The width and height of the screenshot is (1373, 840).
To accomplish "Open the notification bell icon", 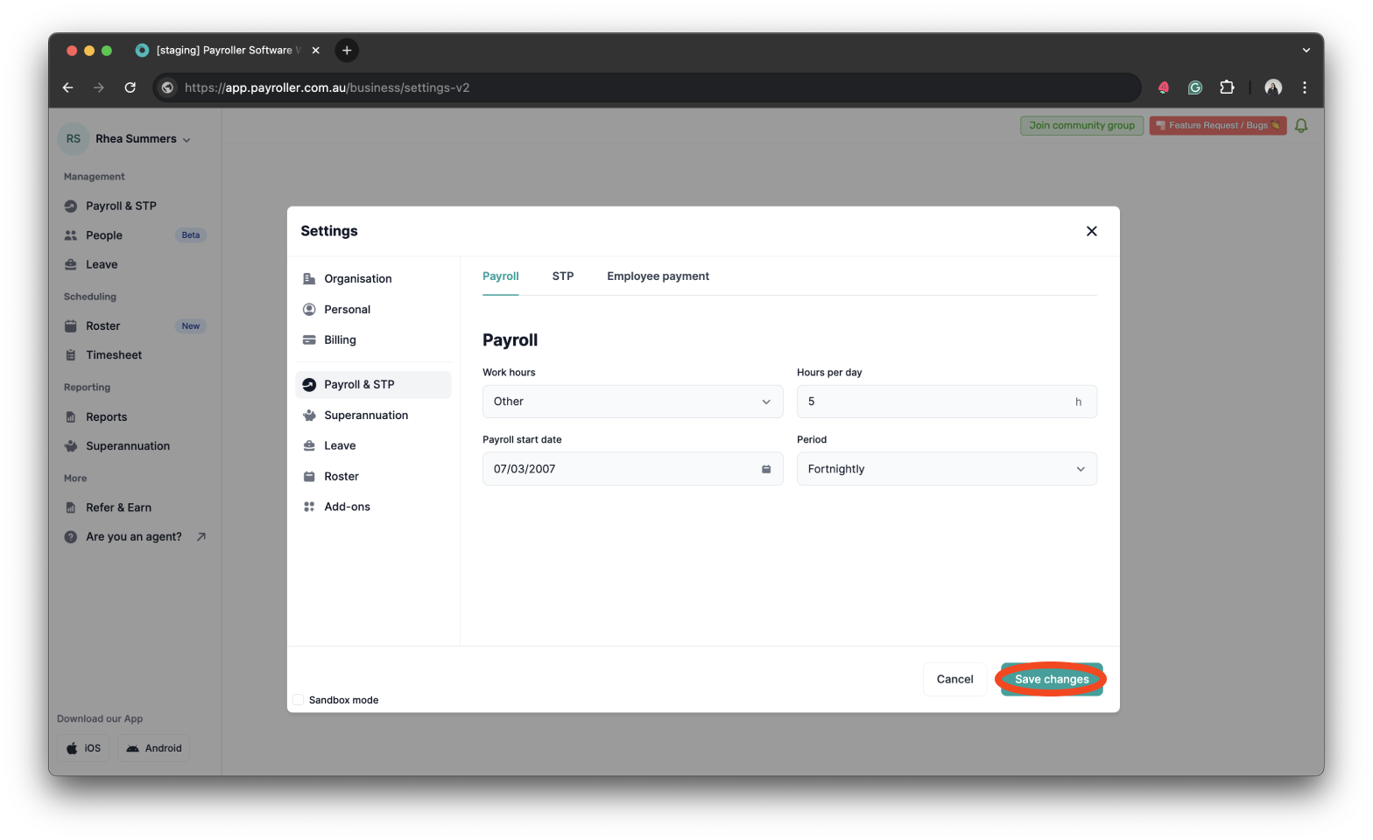I will point(1300,126).
